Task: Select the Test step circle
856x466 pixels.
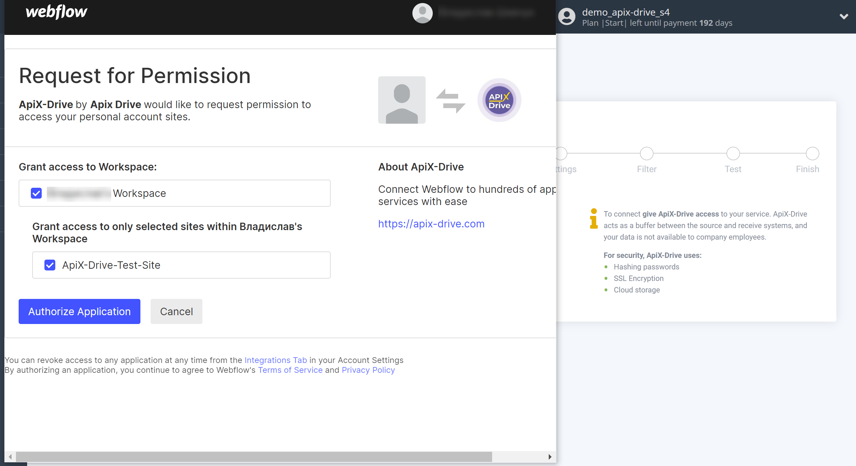Action: [x=733, y=154]
